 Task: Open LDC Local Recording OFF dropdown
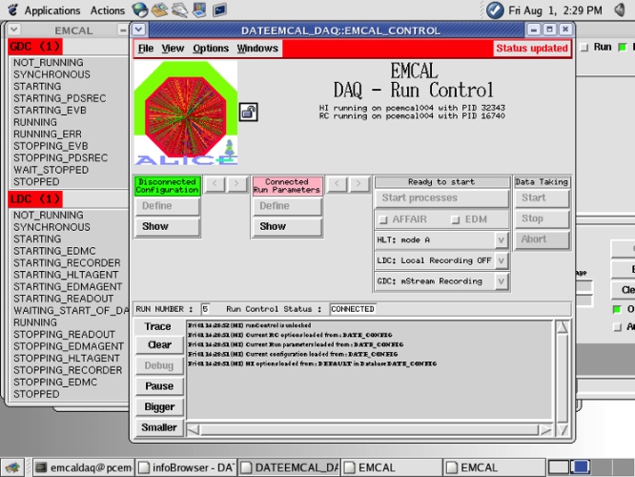click(x=501, y=260)
